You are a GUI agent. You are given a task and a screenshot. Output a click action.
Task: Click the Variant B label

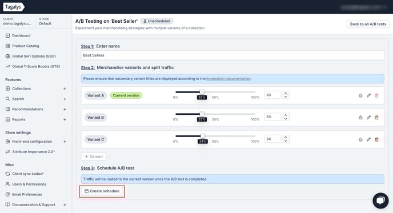[95, 118]
